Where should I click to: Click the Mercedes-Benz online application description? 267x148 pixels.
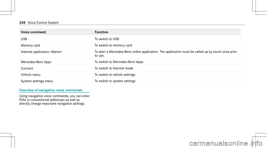[166, 54]
